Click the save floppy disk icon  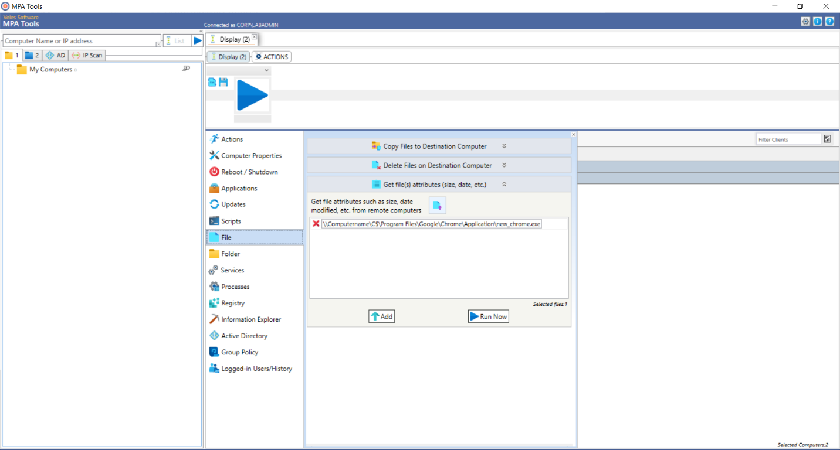coord(223,83)
